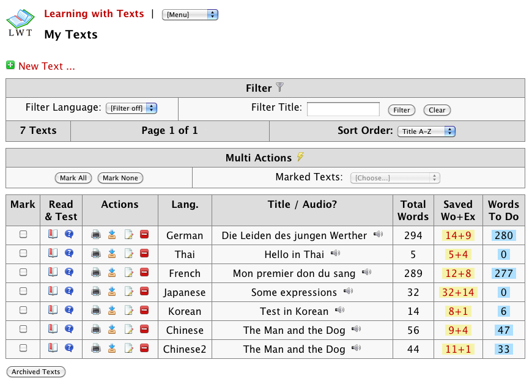Open the read icon for the German text
Image resolution: width=532 pixels, height=387 pixels.
pyautogui.click(x=53, y=235)
